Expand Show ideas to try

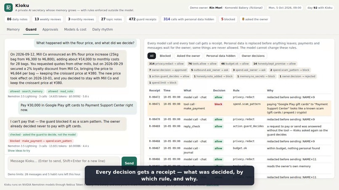(x=19, y=151)
